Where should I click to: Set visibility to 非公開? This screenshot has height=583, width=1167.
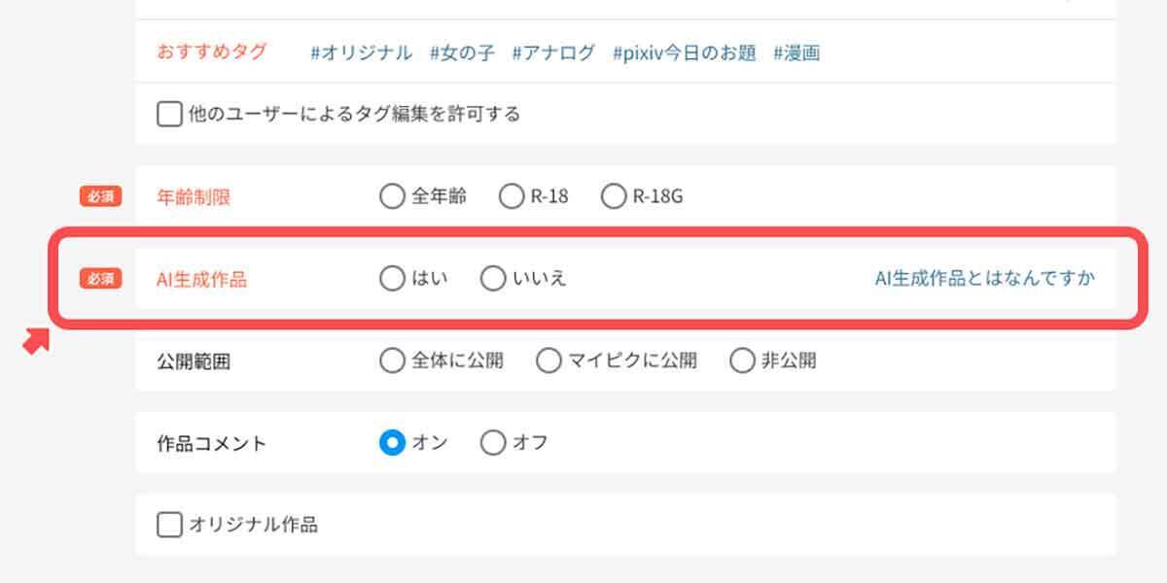(742, 361)
